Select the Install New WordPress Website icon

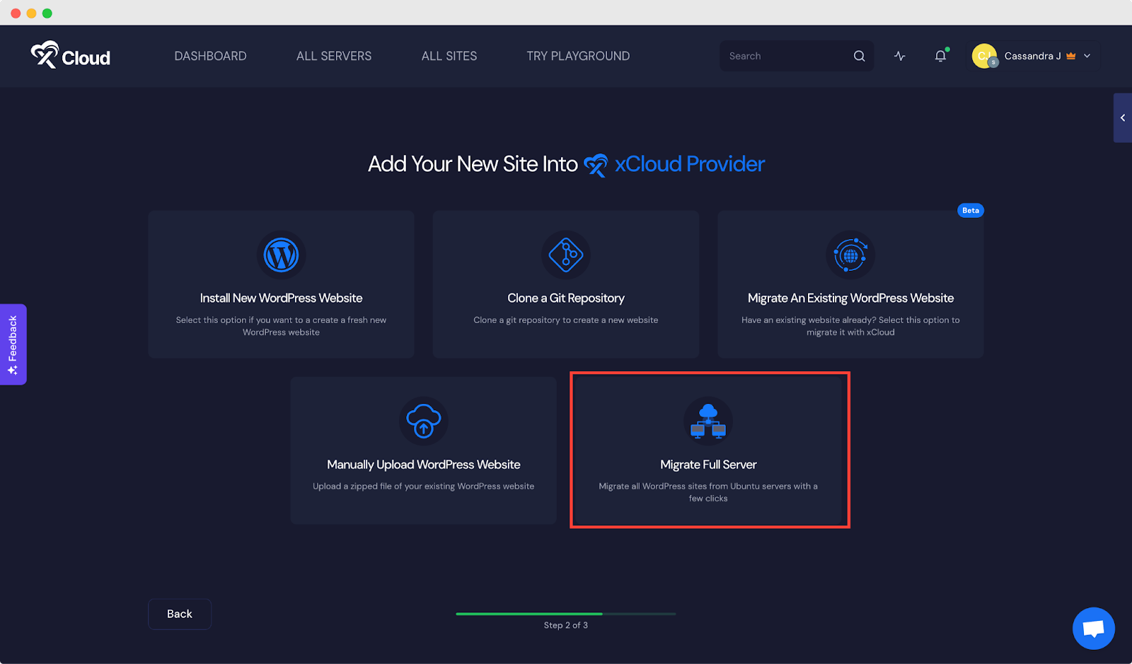[x=281, y=255]
